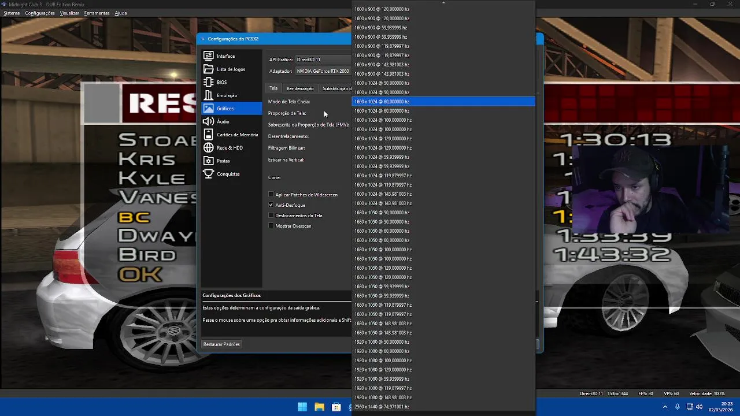Click the FPS: 30 status indicator
This screenshot has width=740, height=416.
pyautogui.click(x=646, y=393)
